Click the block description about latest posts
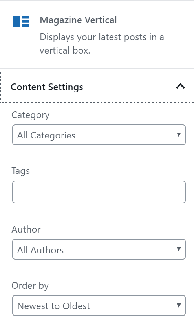Screen dimensions: 194x323 (102, 44)
